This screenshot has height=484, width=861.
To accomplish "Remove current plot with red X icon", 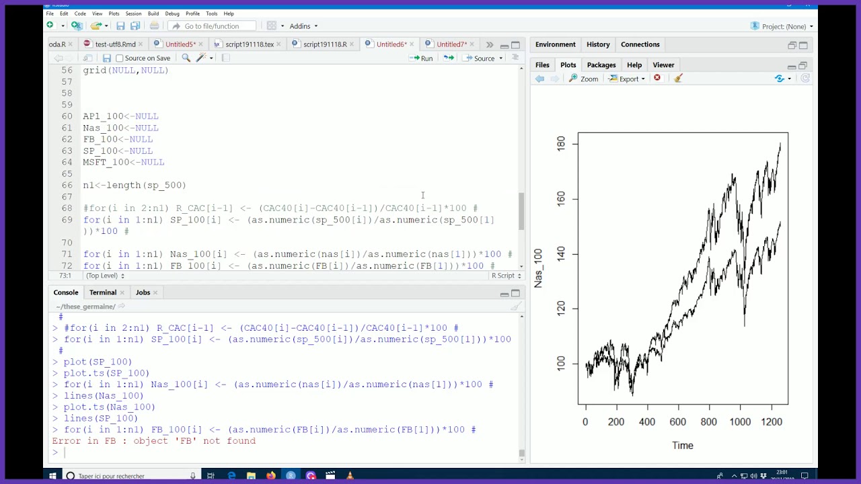I will [657, 79].
